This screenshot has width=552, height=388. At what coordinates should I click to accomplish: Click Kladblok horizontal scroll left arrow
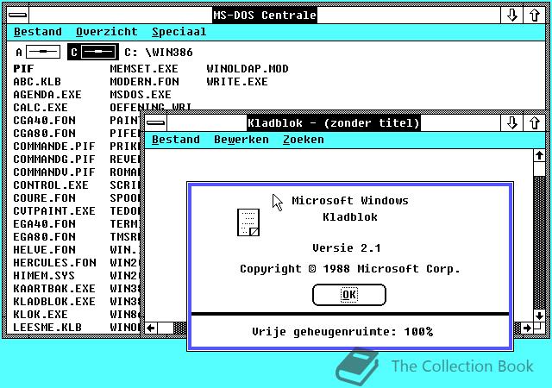[151, 329]
